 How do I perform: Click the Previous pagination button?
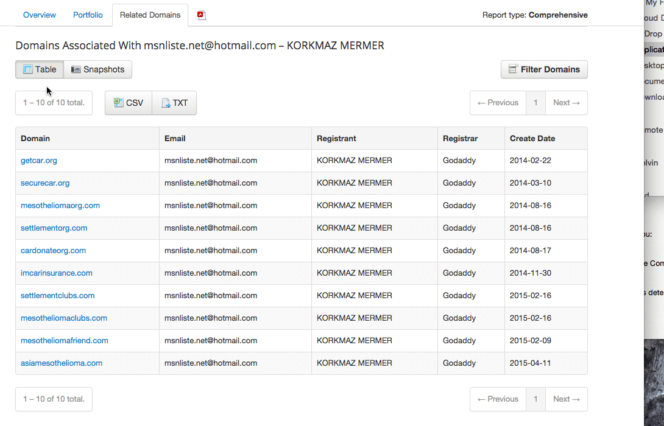497,102
